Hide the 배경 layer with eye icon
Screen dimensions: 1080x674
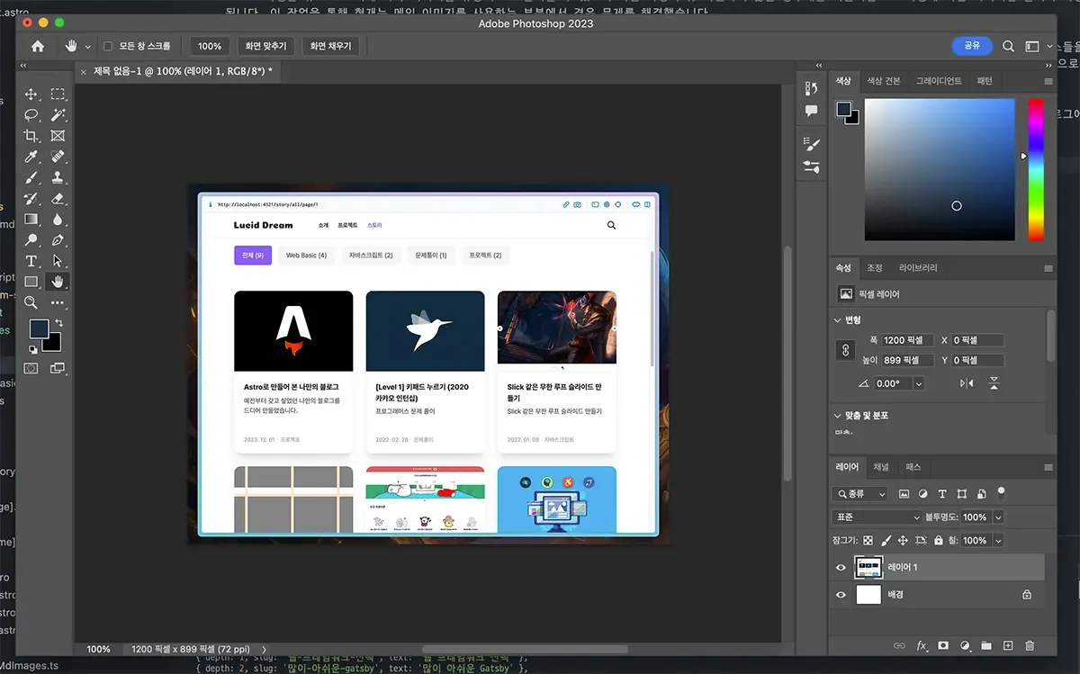click(841, 595)
